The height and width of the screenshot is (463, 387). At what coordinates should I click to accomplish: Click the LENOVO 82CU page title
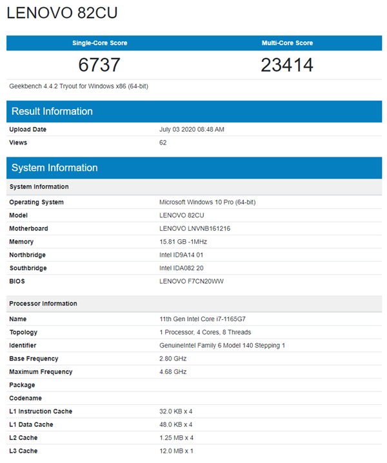[x=62, y=13]
